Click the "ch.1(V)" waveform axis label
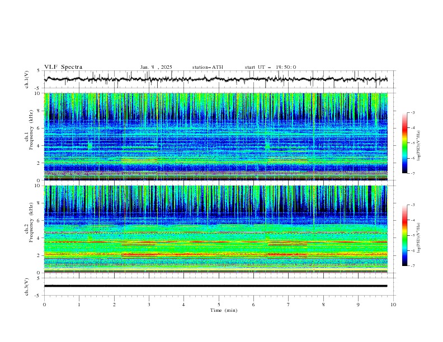The height and width of the screenshot is (342, 443). [x=27, y=79]
